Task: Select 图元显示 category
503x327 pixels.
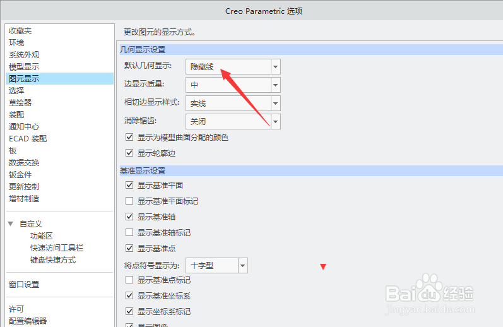Action: (60, 79)
